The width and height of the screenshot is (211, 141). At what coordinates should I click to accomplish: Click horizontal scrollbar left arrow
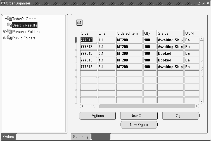[x=82, y=106]
